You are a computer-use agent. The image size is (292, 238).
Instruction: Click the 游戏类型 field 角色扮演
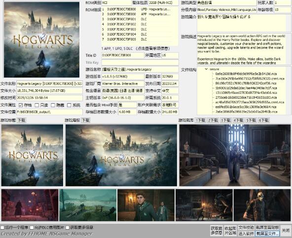coord(226,2)
